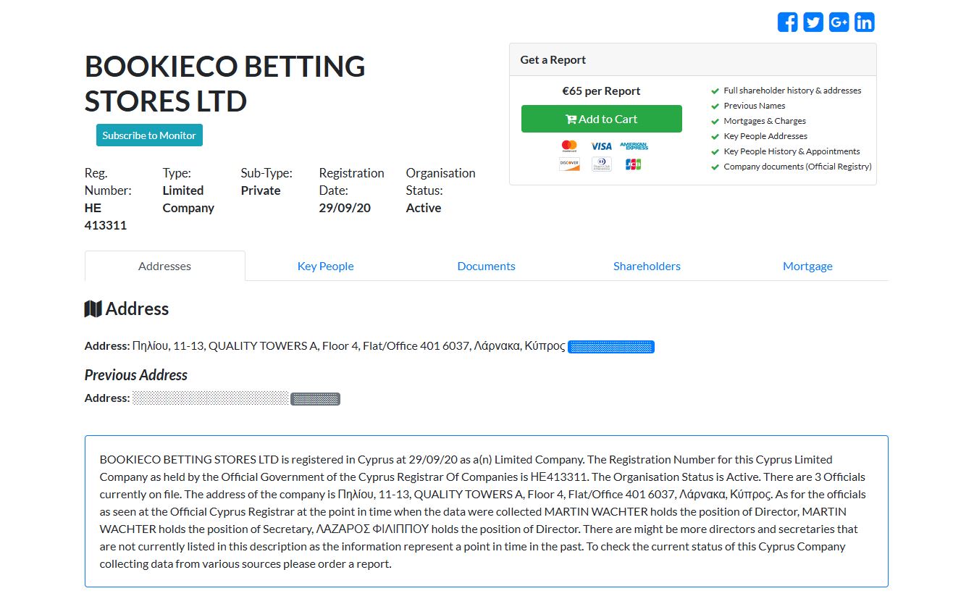
Task: Select the Addresses tab
Action: pyautogui.click(x=164, y=266)
